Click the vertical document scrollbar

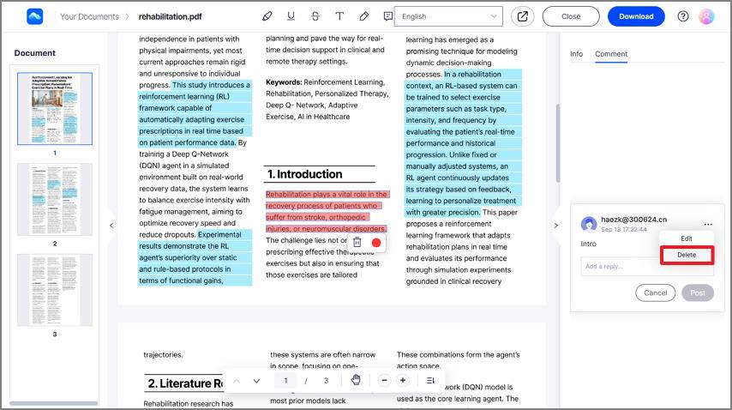pos(557,143)
